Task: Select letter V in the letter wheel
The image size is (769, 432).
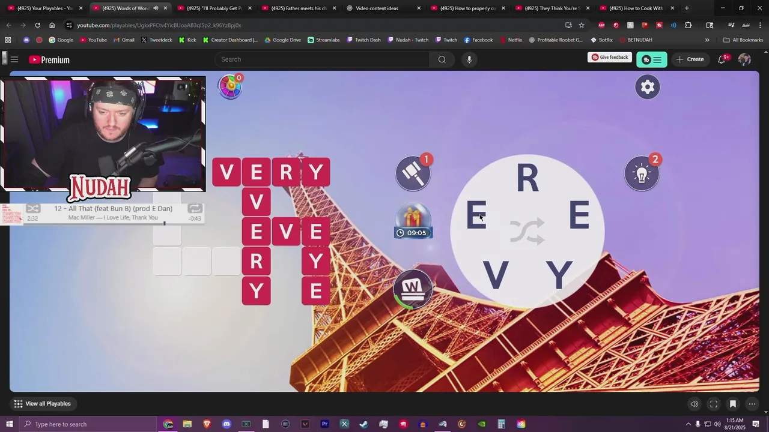Action: pyautogui.click(x=496, y=275)
